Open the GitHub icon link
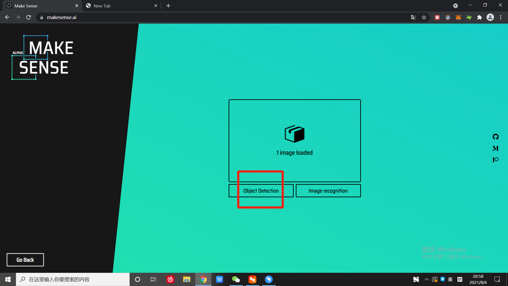This screenshot has height=286, width=508. (x=496, y=137)
